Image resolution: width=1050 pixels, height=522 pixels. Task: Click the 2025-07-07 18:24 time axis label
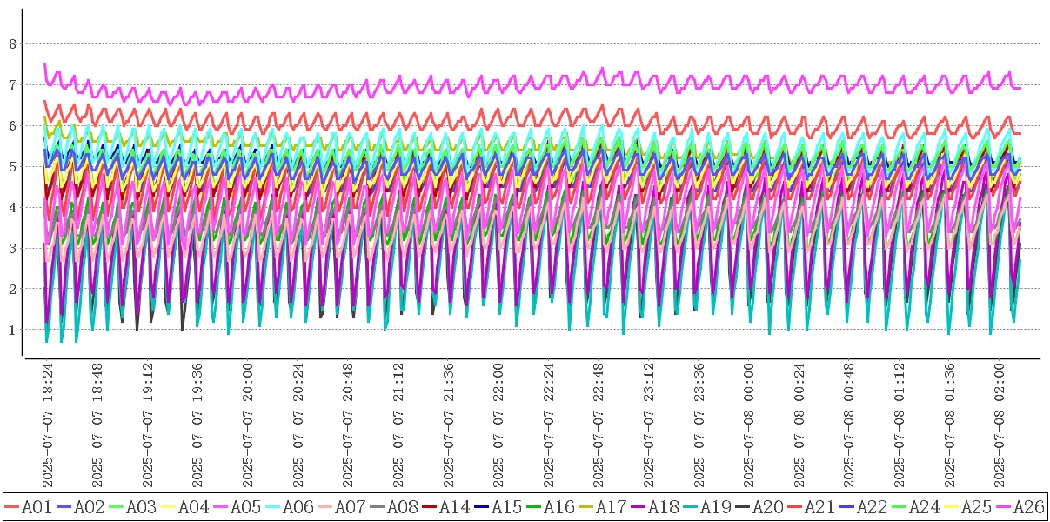(49, 426)
